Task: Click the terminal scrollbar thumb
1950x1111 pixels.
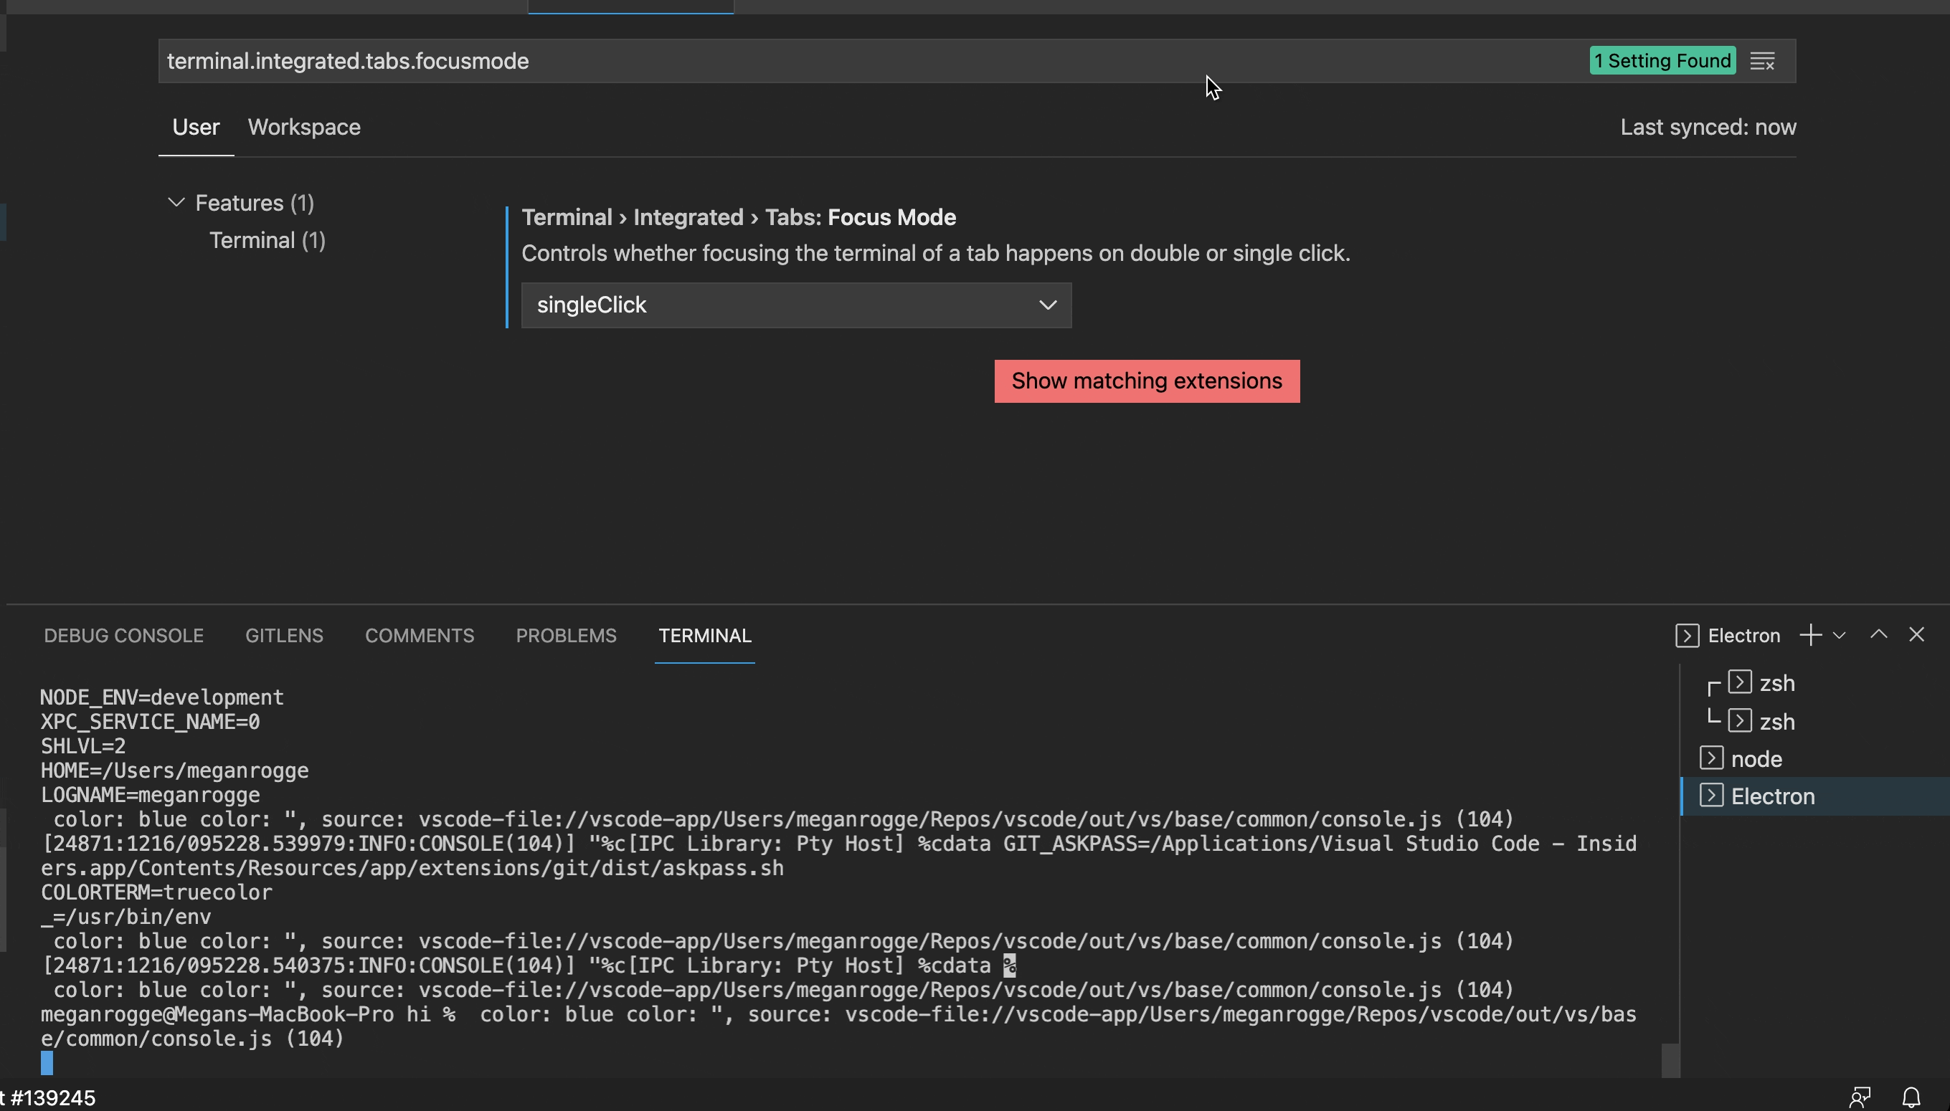Action: click(1670, 1061)
